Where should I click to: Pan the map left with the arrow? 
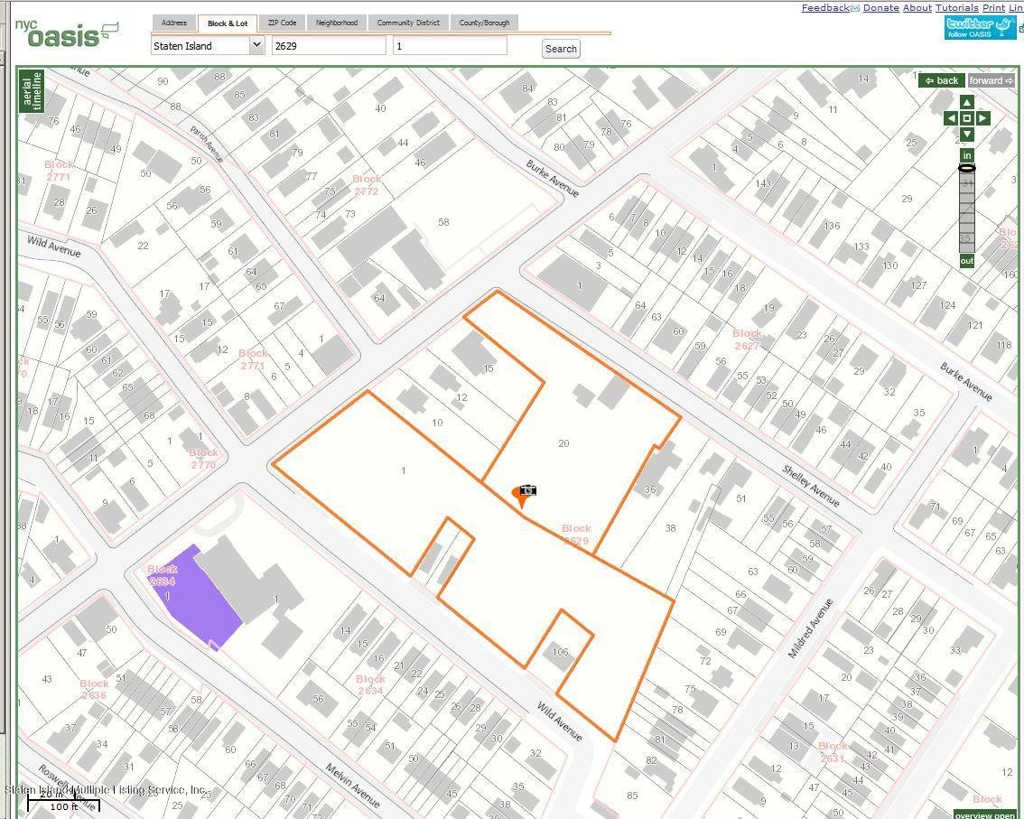(951, 118)
